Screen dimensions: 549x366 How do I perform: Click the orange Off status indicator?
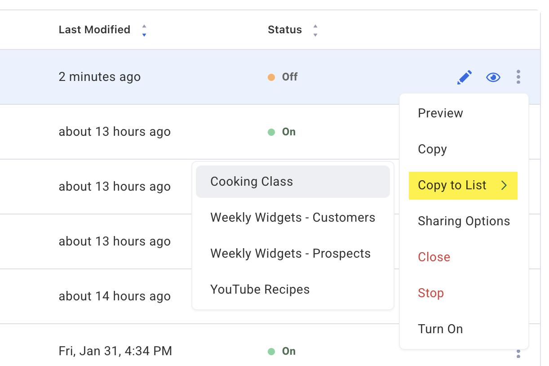pyautogui.click(x=283, y=77)
